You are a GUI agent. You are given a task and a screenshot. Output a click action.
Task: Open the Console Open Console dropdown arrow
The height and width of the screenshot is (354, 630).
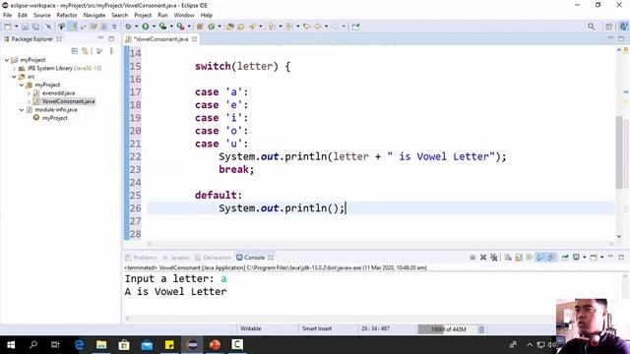[x=601, y=258]
